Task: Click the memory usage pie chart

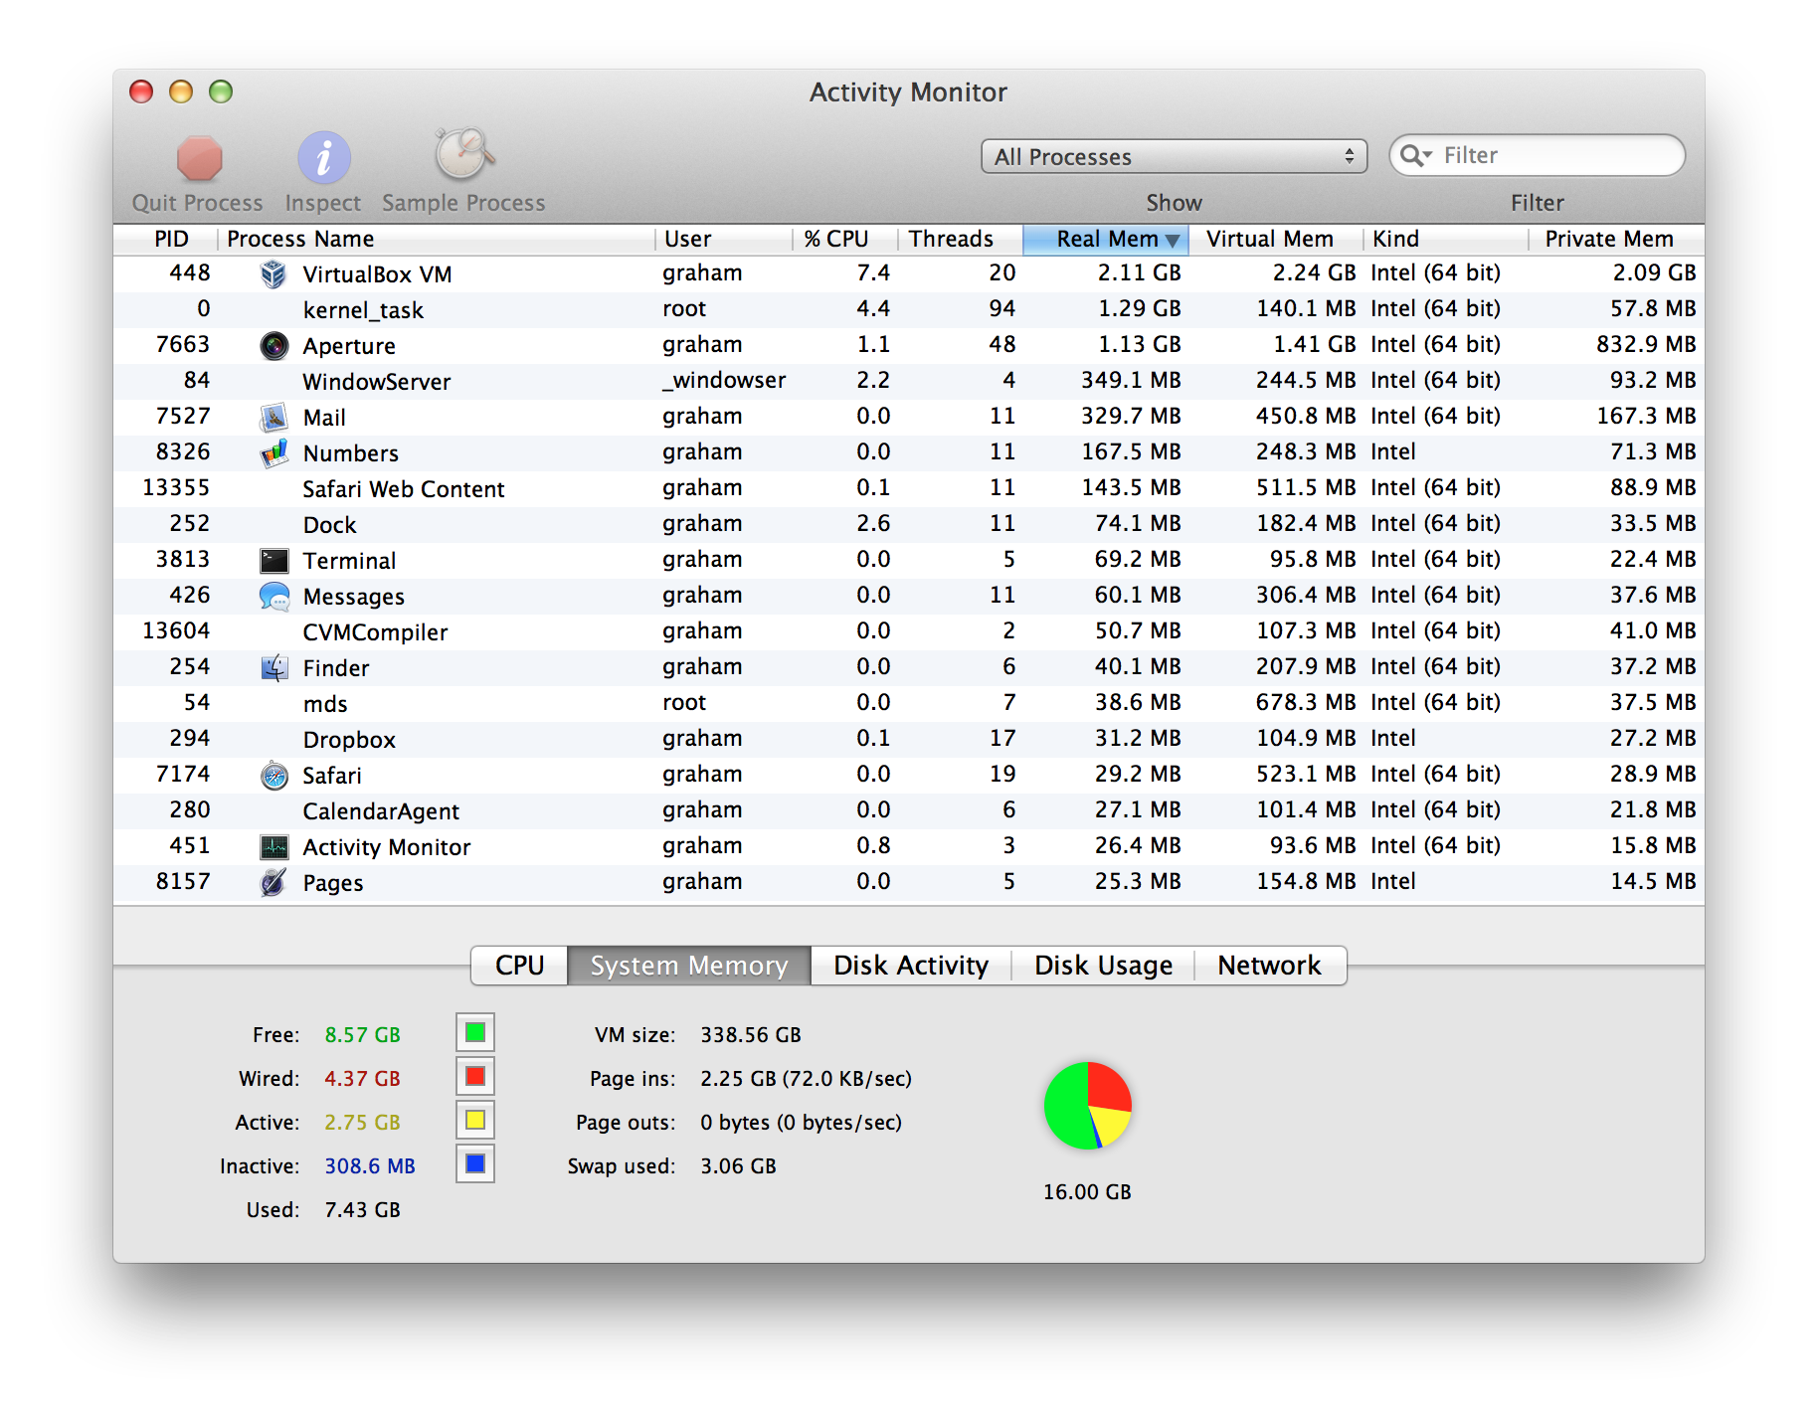Action: [x=1088, y=1106]
